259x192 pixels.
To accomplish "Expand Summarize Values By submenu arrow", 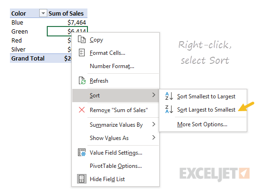I will [154, 124].
